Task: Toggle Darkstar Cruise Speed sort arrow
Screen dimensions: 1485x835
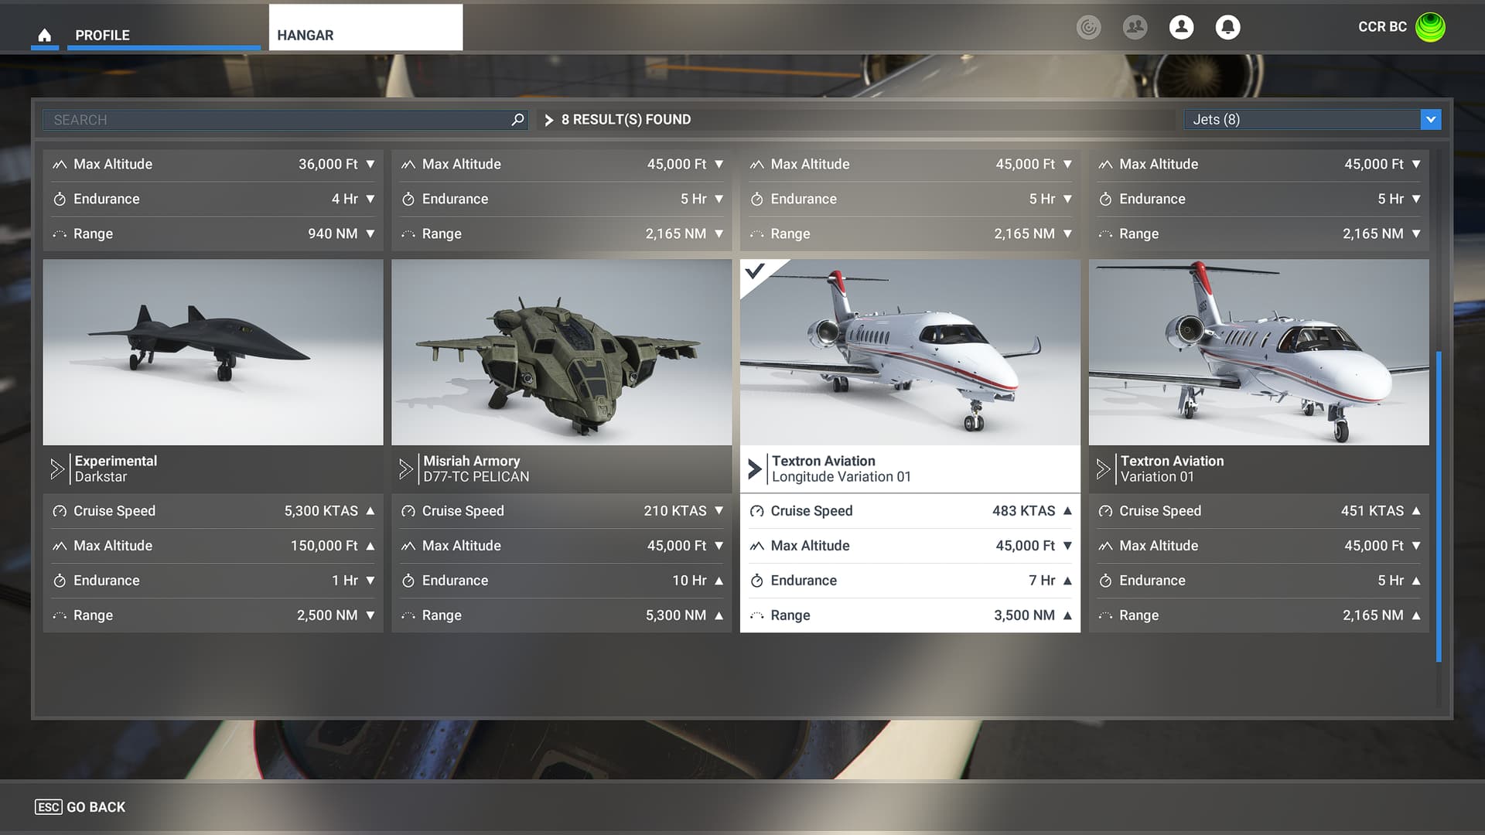Action: pyautogui.click(x=370, y=511)
